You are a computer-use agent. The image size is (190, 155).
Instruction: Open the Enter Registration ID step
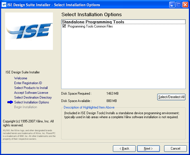(28, 83)
